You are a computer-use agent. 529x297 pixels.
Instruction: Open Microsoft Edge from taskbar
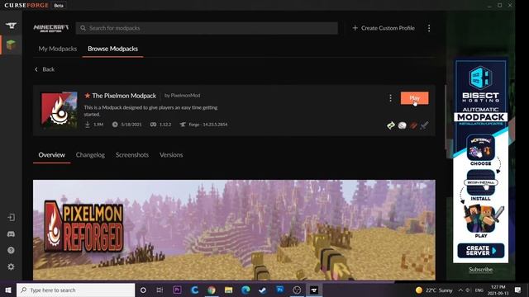245,290
